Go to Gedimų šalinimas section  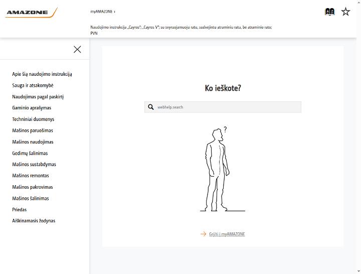30,153
